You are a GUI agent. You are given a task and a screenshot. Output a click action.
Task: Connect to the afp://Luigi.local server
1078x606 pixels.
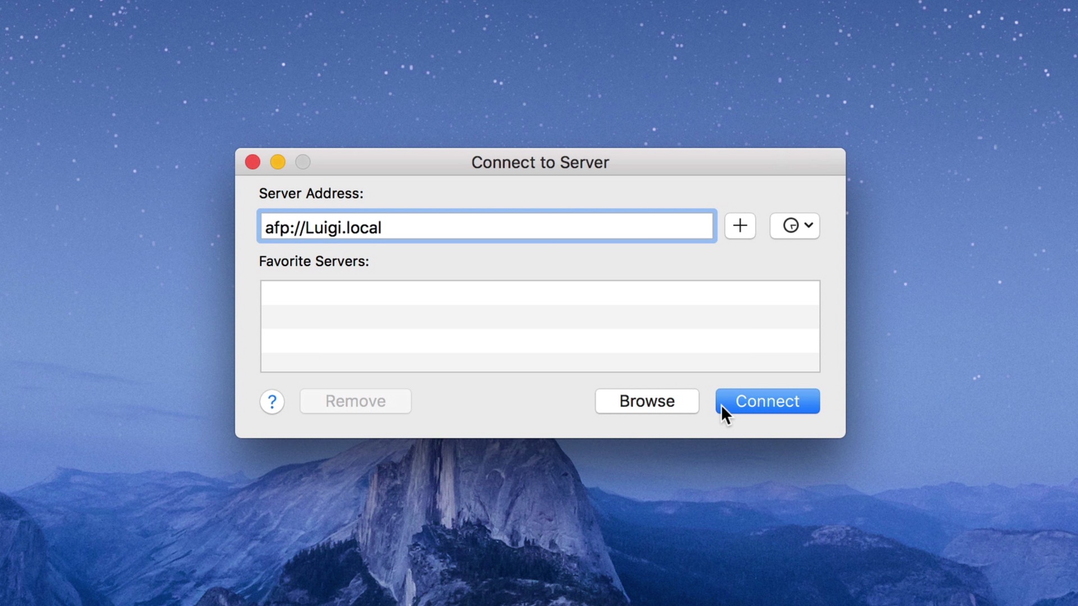[x=768, y=401]
